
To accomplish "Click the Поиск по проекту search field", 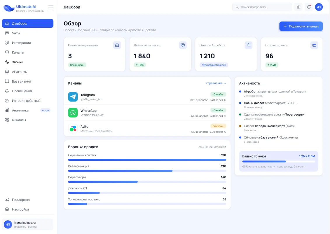I will pos(262,7).
